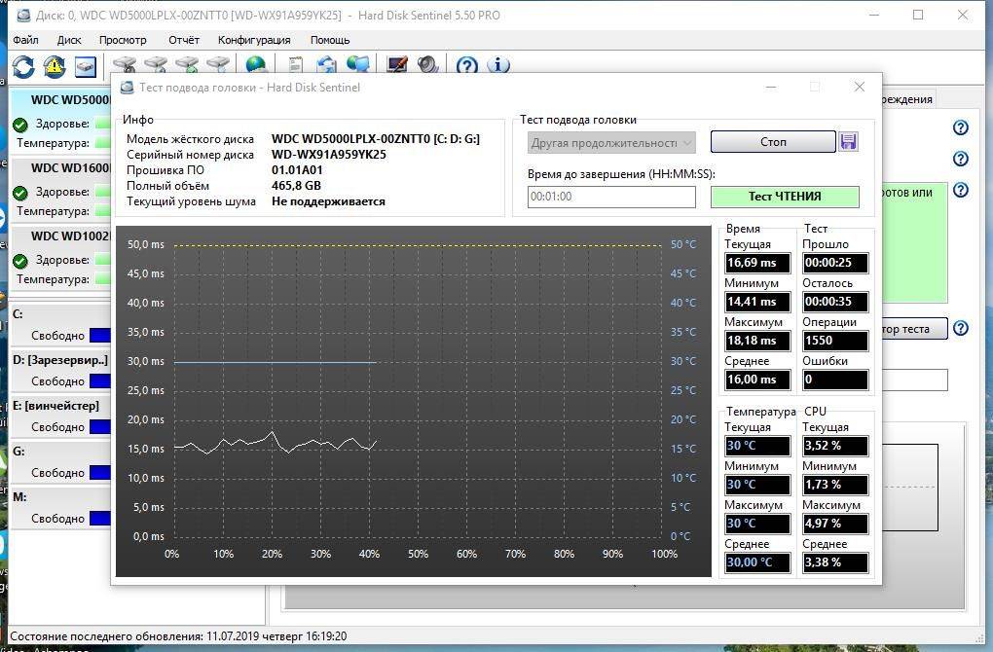Click the current seek time value 16,69 ms
Image resolution: width=993 pixels, height=652 pixels.
click(757, 263)
